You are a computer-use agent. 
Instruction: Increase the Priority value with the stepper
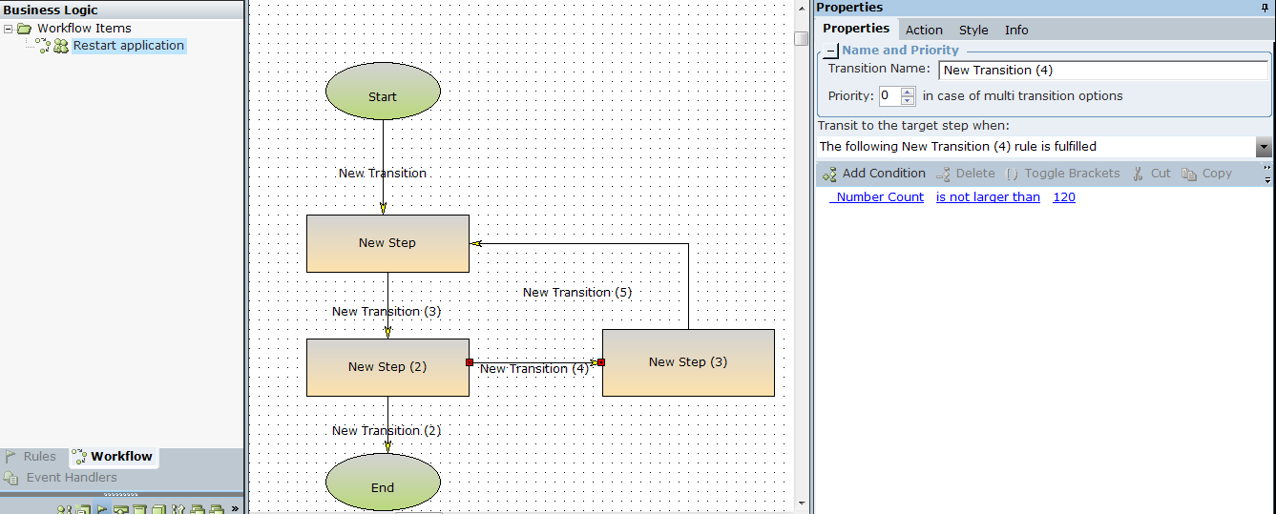click(908, 92)
